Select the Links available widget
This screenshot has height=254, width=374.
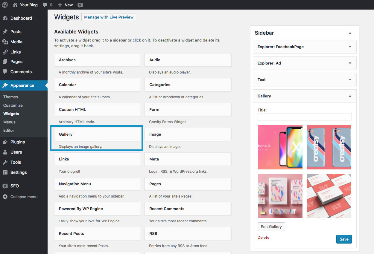98,159
